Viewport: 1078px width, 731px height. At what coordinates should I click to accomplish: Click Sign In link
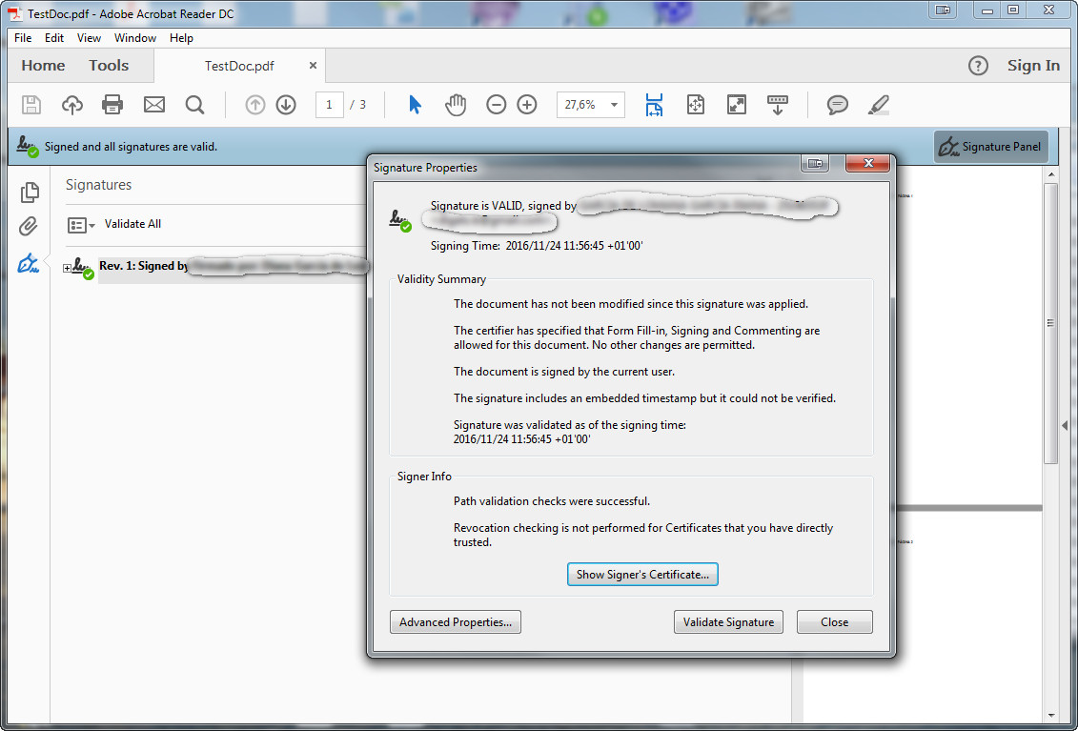click(1033, 66)
